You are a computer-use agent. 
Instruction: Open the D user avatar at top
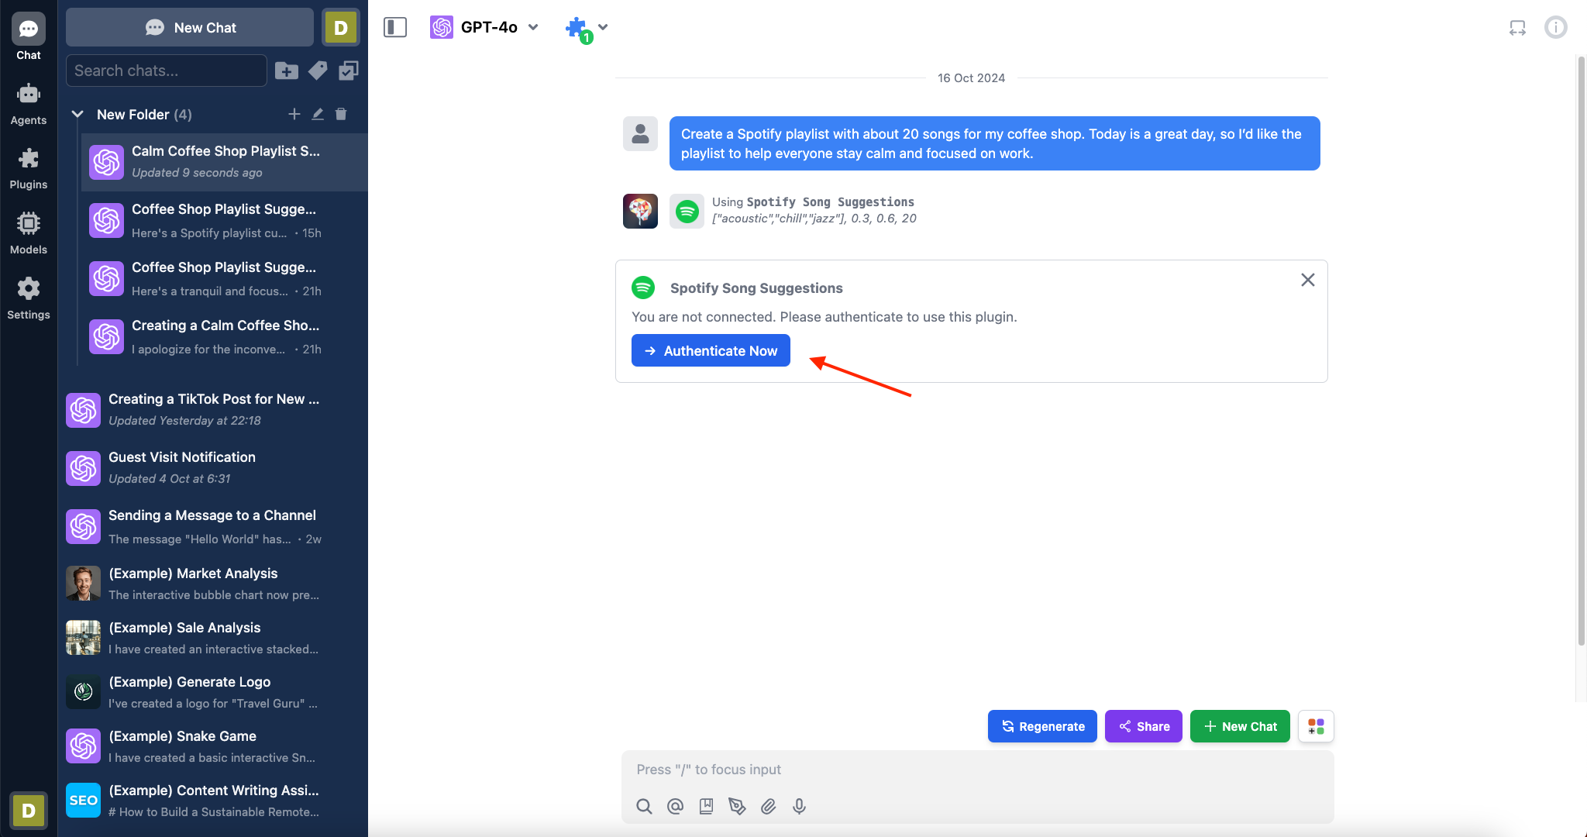point(341,27)
